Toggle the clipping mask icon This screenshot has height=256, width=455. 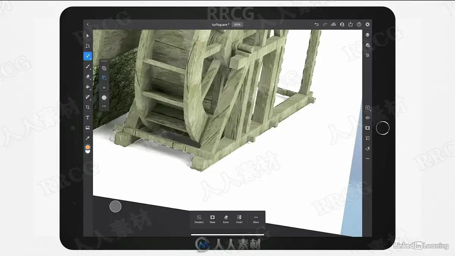click(x=367, y=138)
